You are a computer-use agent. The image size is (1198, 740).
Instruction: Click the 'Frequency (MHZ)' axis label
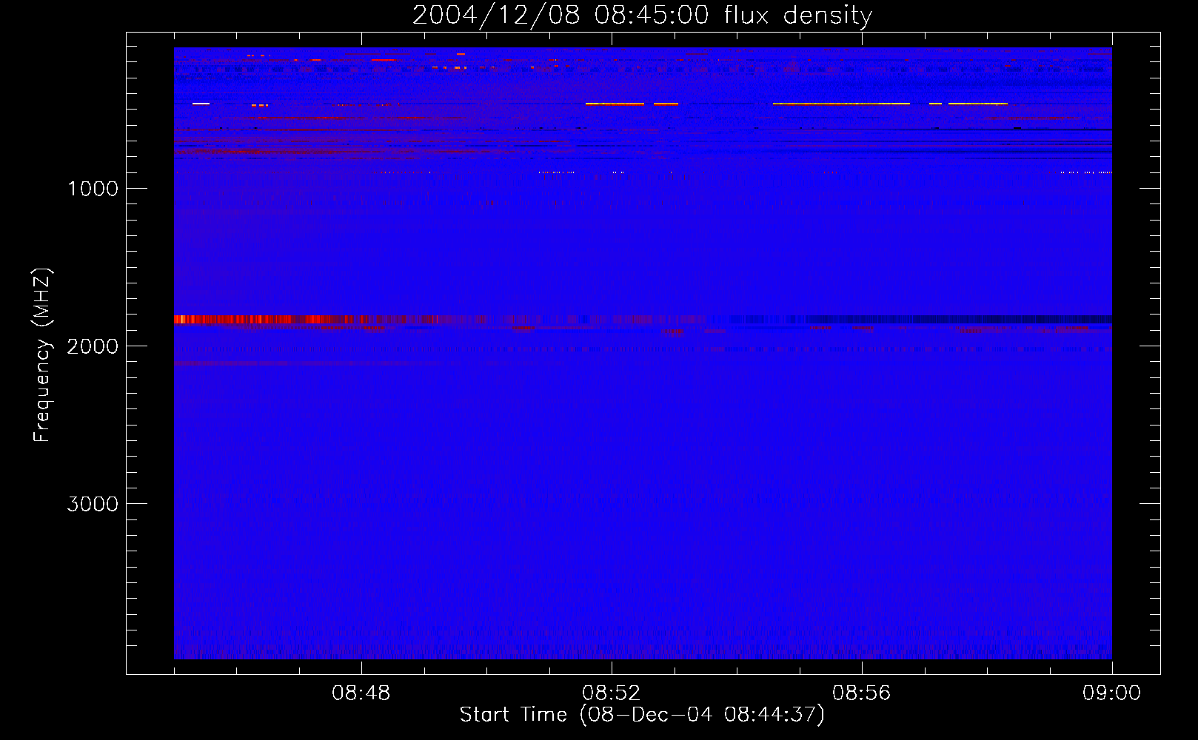click(x=43, y=355)
